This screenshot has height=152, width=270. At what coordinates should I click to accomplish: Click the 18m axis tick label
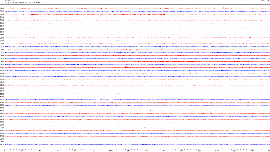(164, 151)
